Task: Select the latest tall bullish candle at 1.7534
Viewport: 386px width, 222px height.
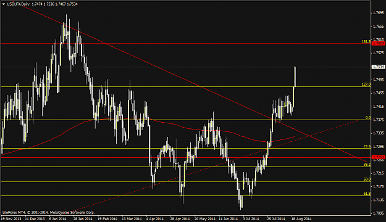Action: click(x=295, y=78)
